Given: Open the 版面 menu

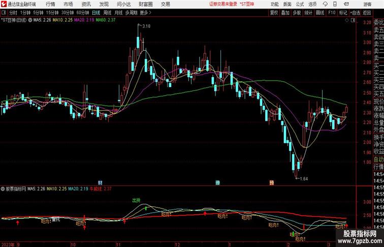Looking at the screenshot, I should pos(287,4).
